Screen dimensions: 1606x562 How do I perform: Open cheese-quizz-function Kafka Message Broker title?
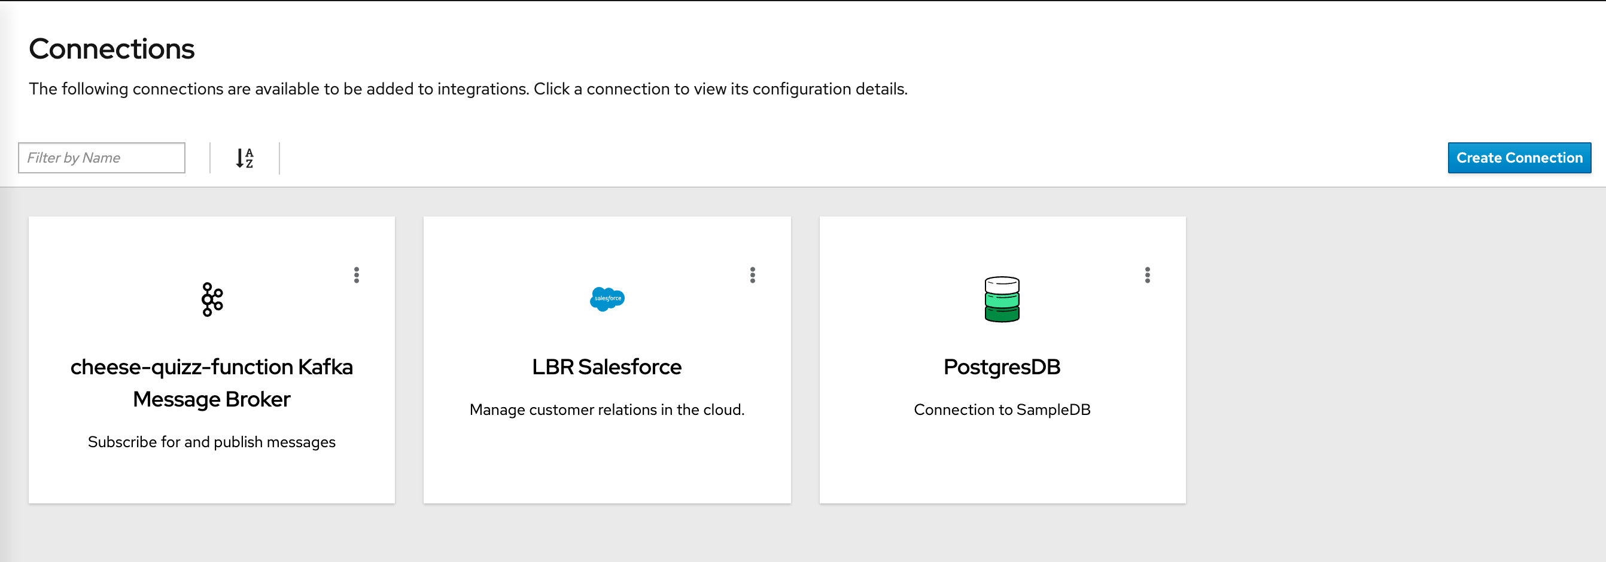point(211,383)
